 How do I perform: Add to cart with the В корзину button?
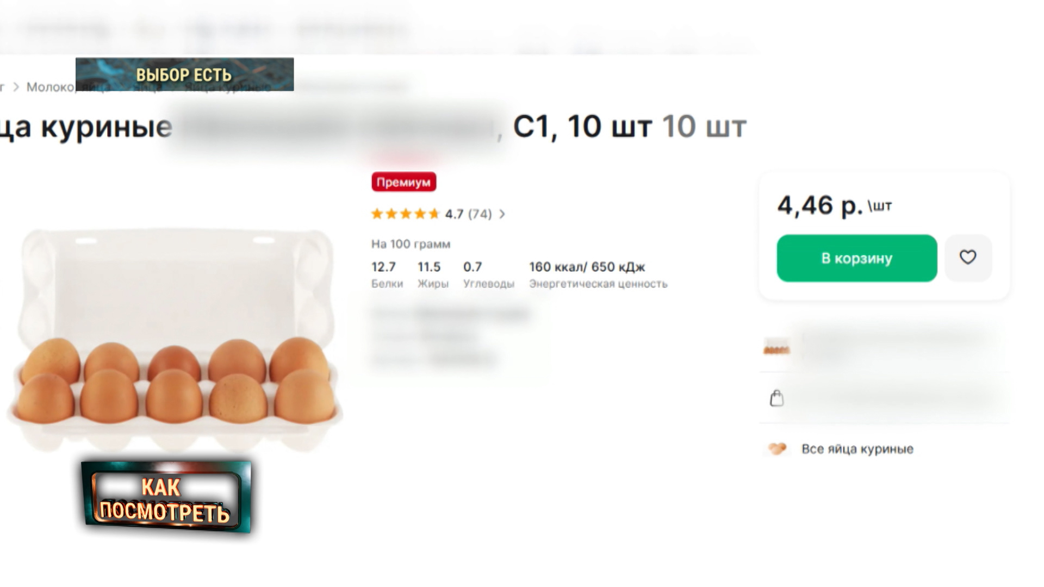click(x=857, y=258)
